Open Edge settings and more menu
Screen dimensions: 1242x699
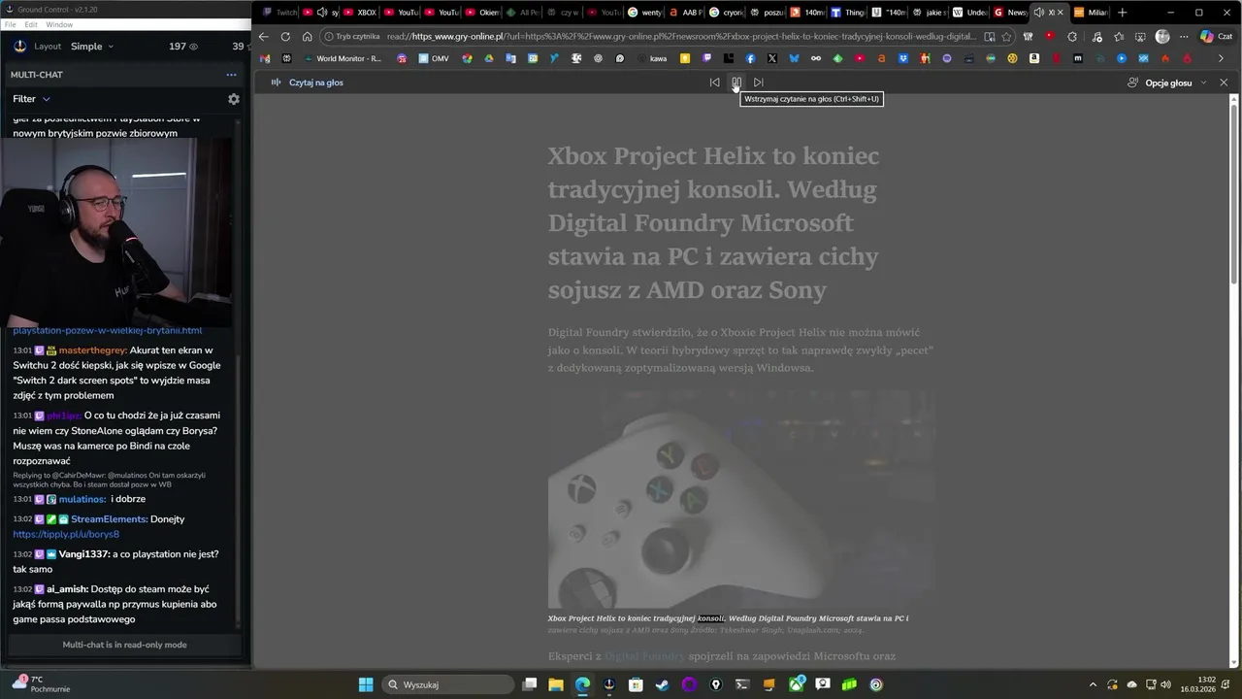(1184, 37)
